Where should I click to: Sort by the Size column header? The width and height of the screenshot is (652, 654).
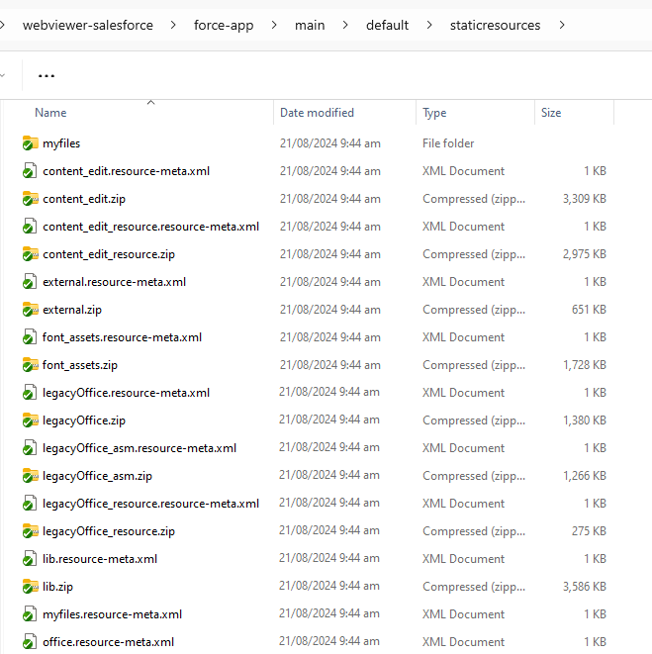coord(551,113)
